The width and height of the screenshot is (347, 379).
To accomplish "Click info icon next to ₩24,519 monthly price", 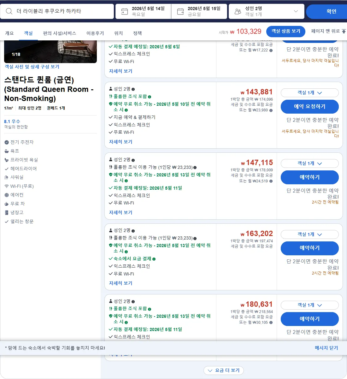I will point(271,181).
